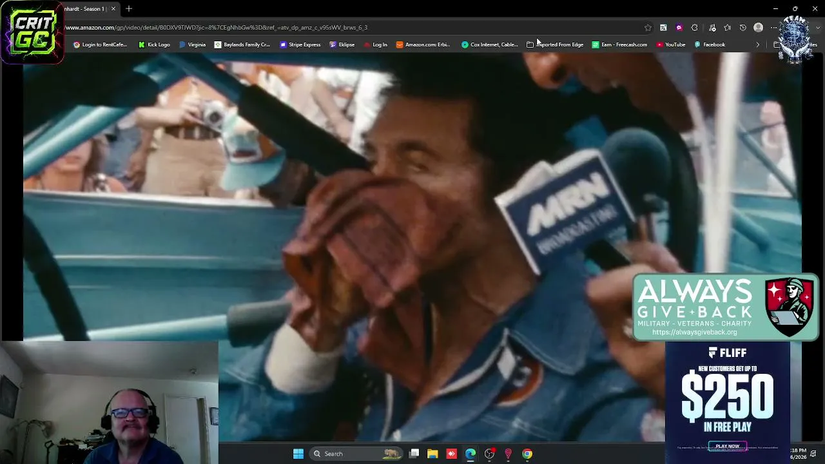Open the Amazon.com bookmark
Viewport: 825px width, 464px height.
point(423,44)
